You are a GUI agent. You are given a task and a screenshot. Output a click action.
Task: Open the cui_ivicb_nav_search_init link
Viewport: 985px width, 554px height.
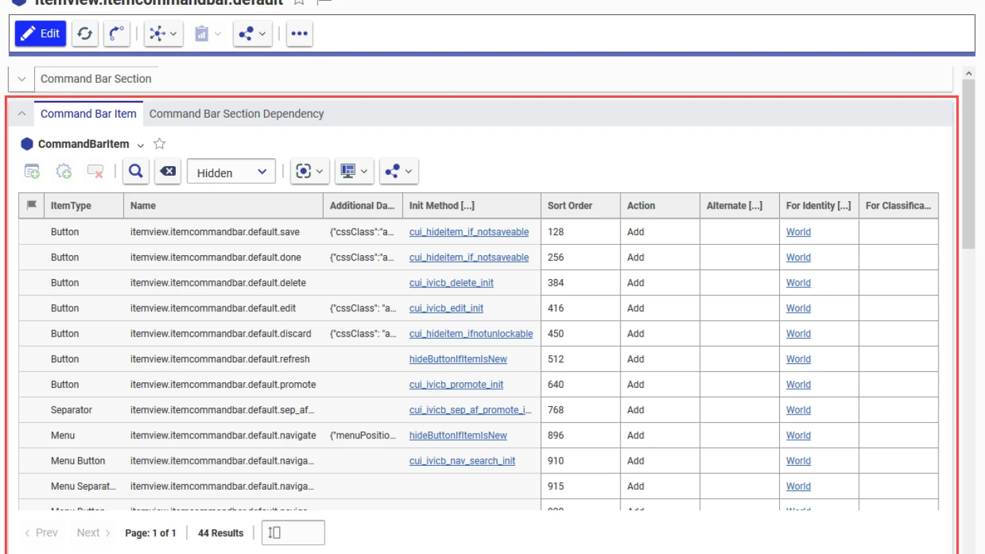pyautogui.click(x=462, y=460)
